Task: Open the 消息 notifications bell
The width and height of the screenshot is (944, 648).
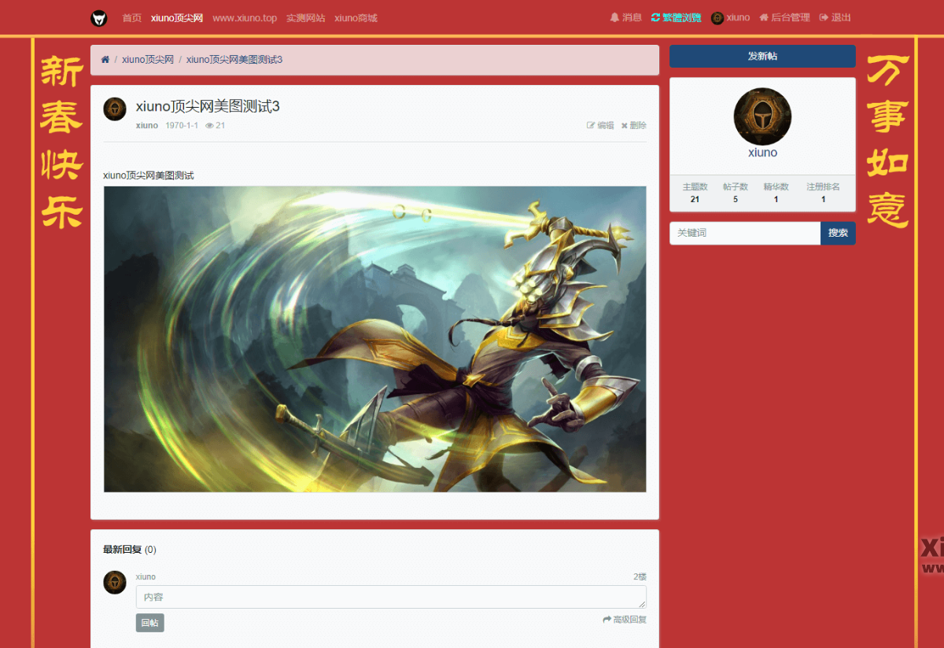Action: (x=626, y=17)
